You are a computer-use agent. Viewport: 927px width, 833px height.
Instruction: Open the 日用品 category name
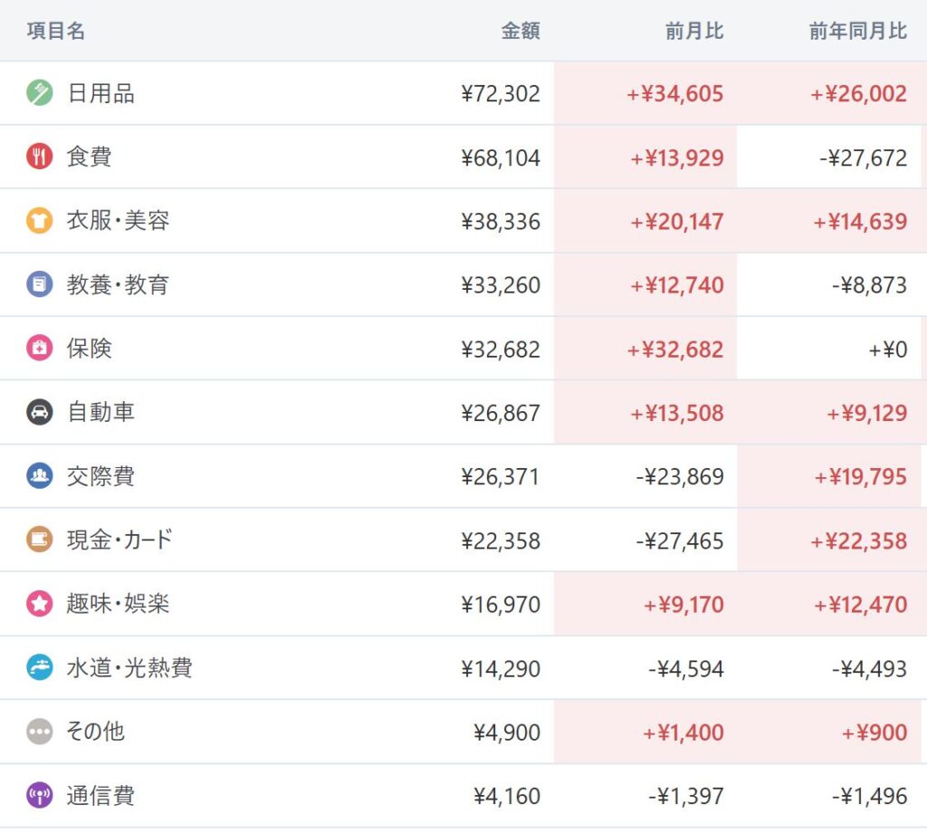101,93
